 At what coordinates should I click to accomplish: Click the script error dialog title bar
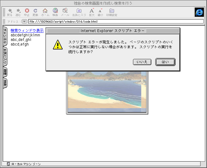113,31
